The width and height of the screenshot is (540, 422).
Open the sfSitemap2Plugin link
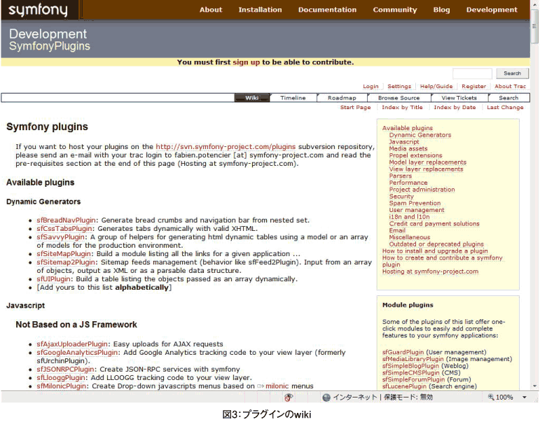66,262
